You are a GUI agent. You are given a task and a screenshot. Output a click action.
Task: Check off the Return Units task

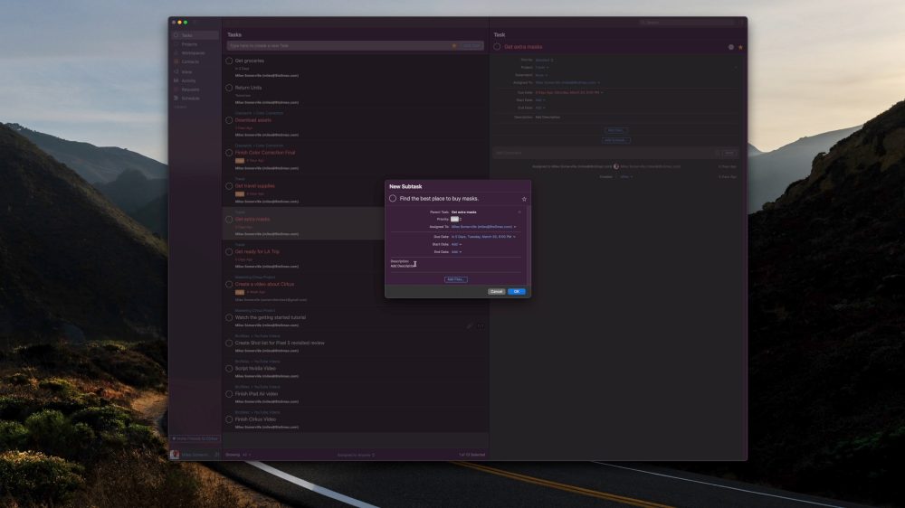coord(230,89)
